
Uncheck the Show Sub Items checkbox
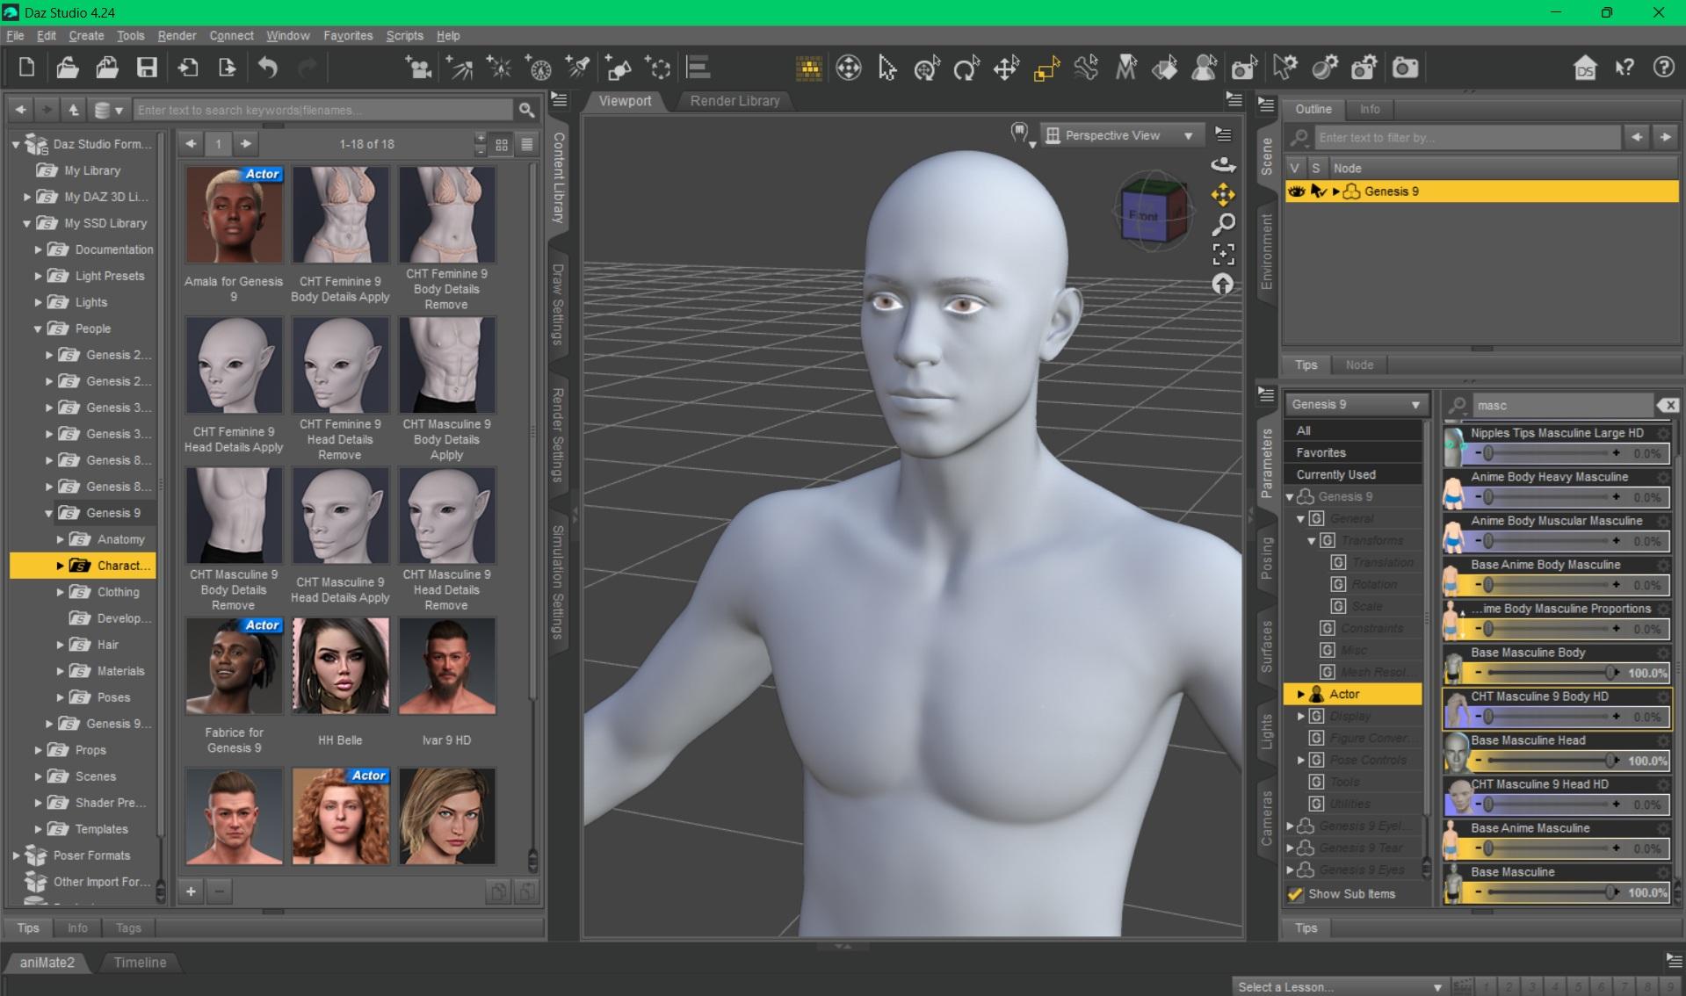coord(1295,894)
